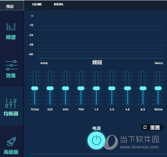This screenshot has height=157, width=167.
Task: Click the 16kHz frequency label
Action: tap(158, 109)
